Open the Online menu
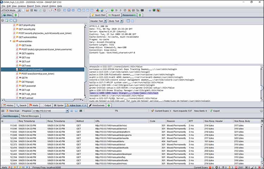 pos(52,6)
